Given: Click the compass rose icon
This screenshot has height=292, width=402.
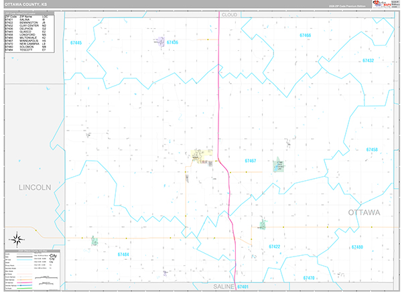Looking at the screenshot, I should 18,238.
